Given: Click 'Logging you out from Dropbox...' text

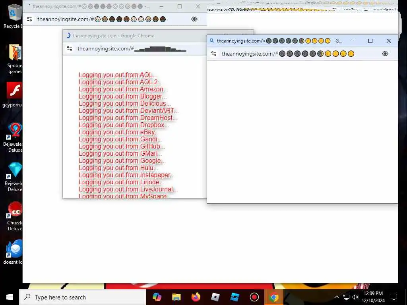Looking at the screenshot, I should pyautogui.click(x=124, y=125).
